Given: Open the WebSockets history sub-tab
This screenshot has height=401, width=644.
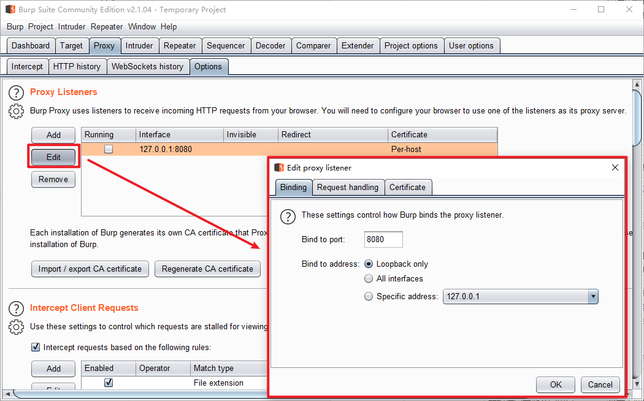Looking at the screenshot, I should pyautogui.click(x=147, y=66).
